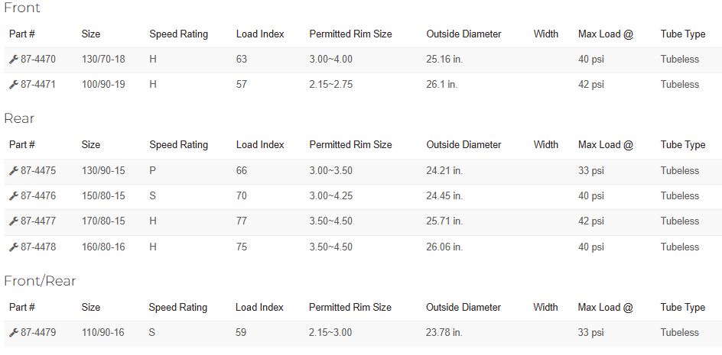This screenshot has height=355, width=722.
Task: Click the 26.06 in. outside diameter value
Action: [x=444, y=247]
